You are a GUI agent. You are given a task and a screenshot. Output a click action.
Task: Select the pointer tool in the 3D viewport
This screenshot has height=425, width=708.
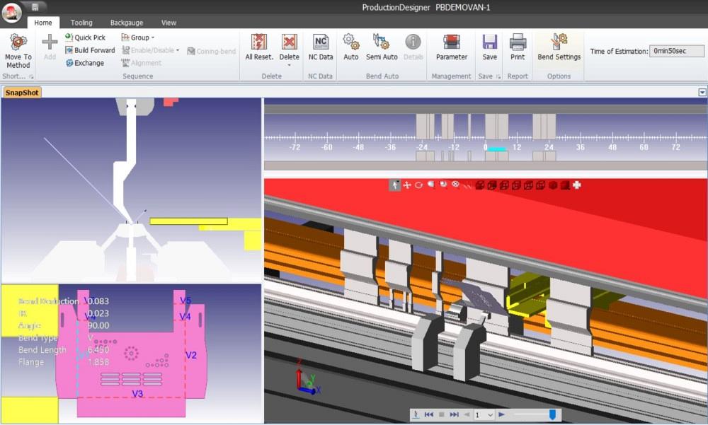(394, 185)
